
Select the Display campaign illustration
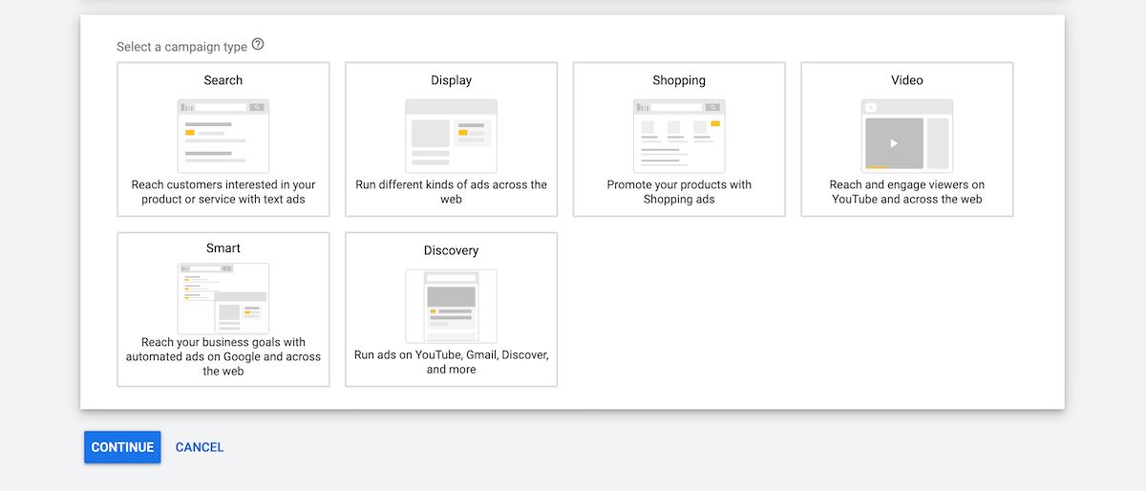(451, 136)
